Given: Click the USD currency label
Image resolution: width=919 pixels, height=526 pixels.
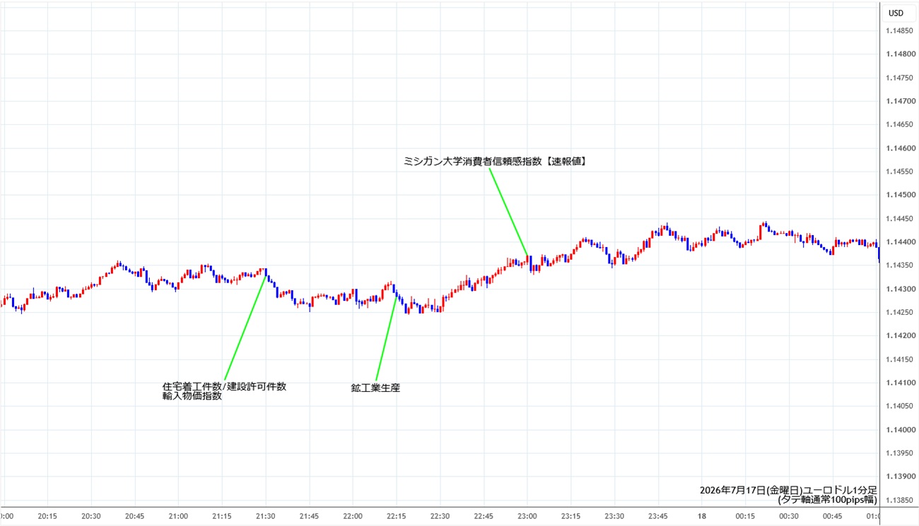Looking at the screenshot, I should click(x=896, y=13).
